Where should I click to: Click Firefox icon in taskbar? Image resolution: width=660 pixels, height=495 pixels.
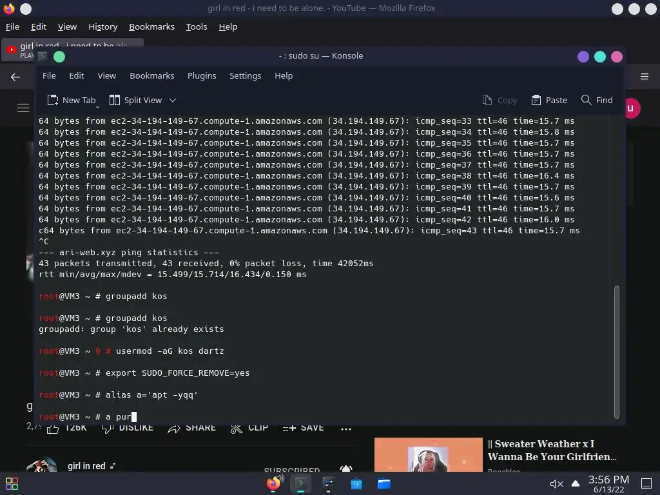275,483
